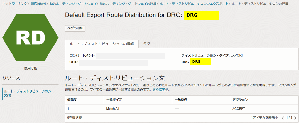Click priority value 1 in the table
The width and height of the screenshot is (299, 123).
pyautogui.click(x=68, y=109)
